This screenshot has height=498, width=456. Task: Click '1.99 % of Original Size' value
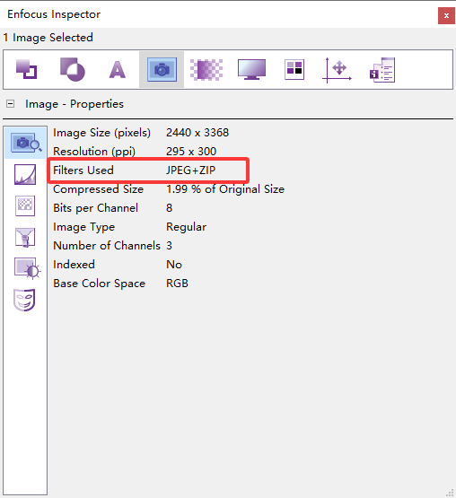pyautogui.click(x=225, y=189)
